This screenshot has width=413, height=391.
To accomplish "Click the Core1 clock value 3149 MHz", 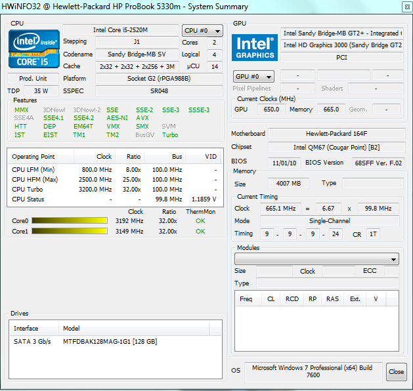I will (x=129, y=232).
